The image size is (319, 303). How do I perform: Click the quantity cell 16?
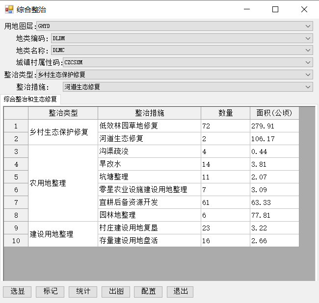point(226,241)
